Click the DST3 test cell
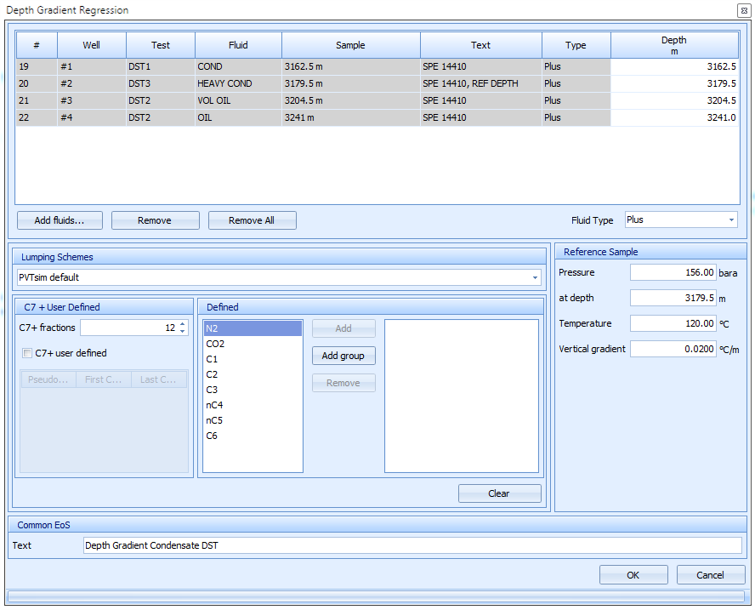 [161, 83]
